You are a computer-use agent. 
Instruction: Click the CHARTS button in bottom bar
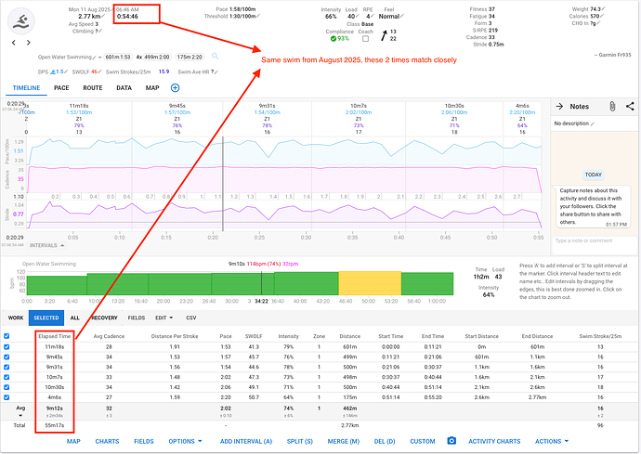(x=107, y=441)
